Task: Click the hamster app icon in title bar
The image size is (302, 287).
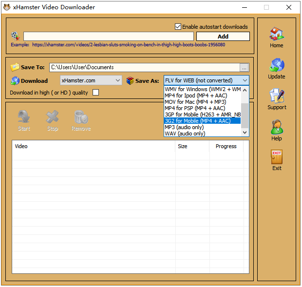Action: [x=7, y=7]
